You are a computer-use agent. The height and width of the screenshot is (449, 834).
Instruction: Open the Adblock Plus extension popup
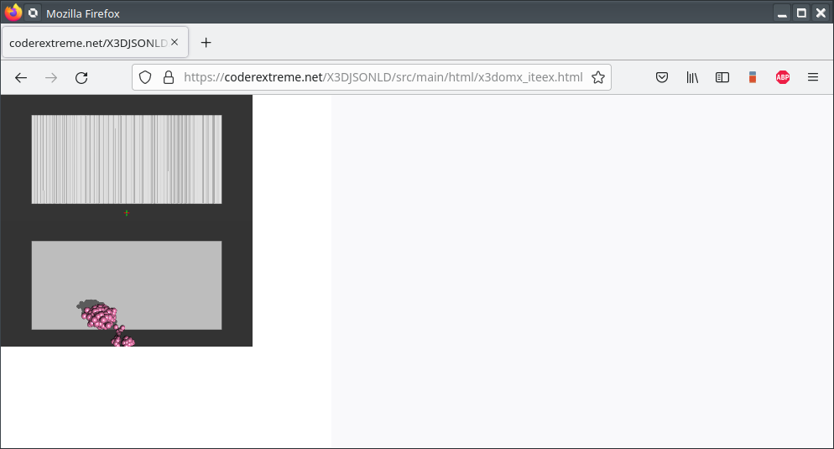click(x=783, y=77)
